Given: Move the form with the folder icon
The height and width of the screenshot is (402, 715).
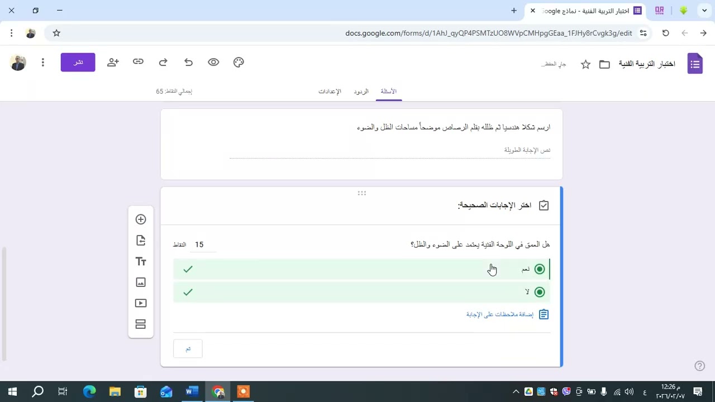Looking at the screenshot, I should pos(604,64).
